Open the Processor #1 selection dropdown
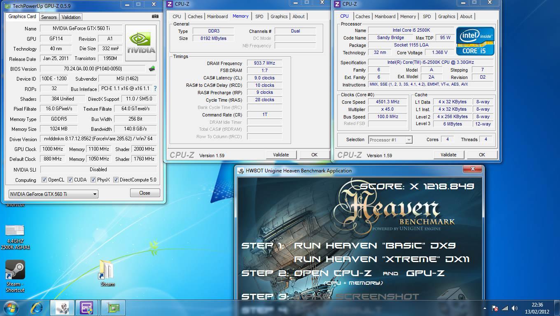 [x=390, y=139]
